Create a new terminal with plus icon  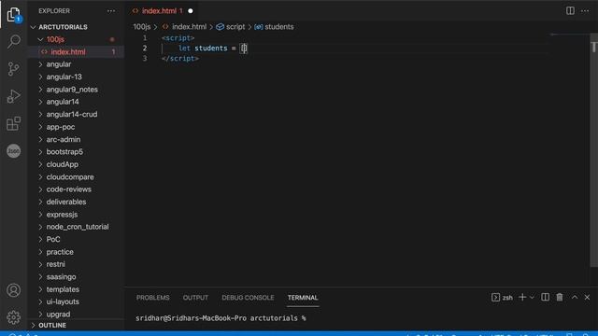pyautogui.click(x=522, y=297)
